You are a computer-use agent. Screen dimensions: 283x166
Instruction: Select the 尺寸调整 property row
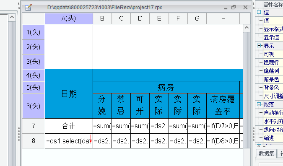pos(273,96)
